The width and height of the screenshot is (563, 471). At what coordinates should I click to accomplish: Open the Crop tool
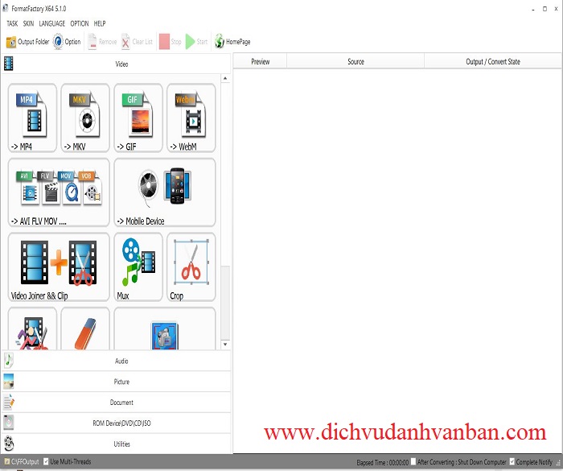191,266
